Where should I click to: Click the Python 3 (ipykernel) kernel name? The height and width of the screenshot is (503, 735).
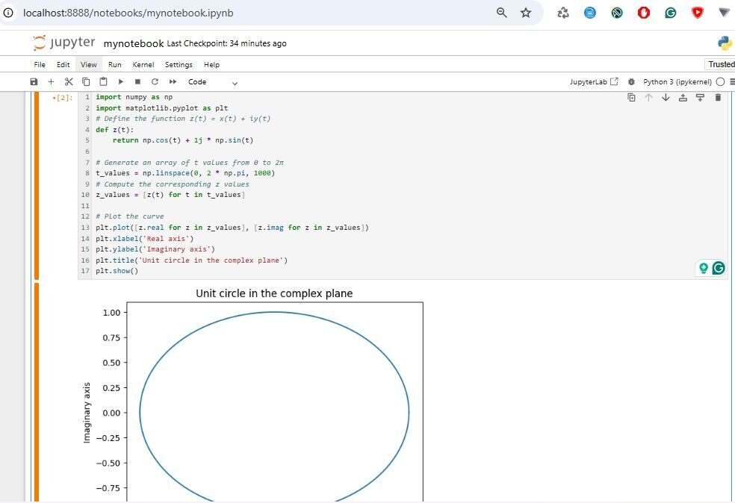tap(677, 81)
